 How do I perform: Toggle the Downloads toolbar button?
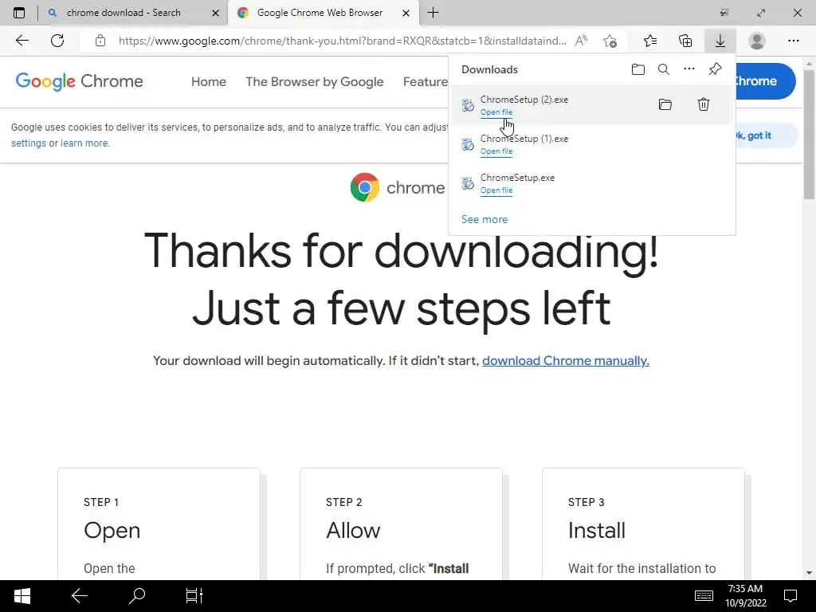(x=720, y=41)
